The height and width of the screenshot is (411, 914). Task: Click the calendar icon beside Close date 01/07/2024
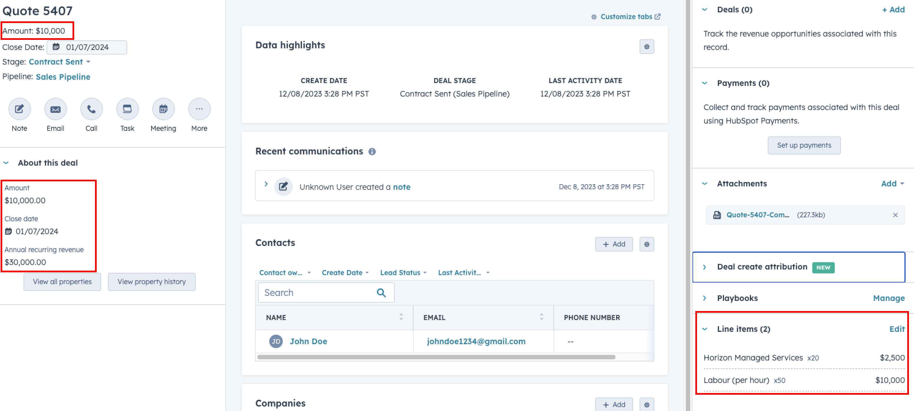[8, 231]
